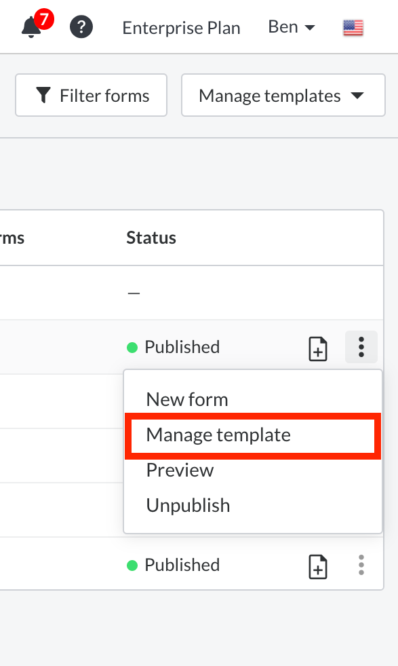Image resolution: width=398 pixels, height=666 pixels.
Task: Click the US flag language icon
Action: 353,28
